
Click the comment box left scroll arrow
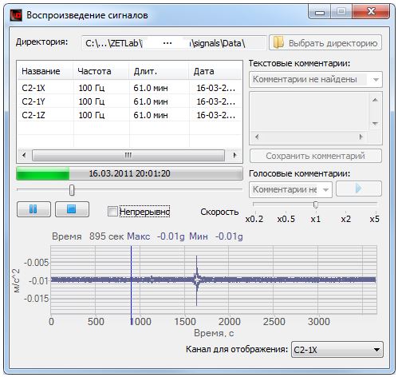click(257, 137)
